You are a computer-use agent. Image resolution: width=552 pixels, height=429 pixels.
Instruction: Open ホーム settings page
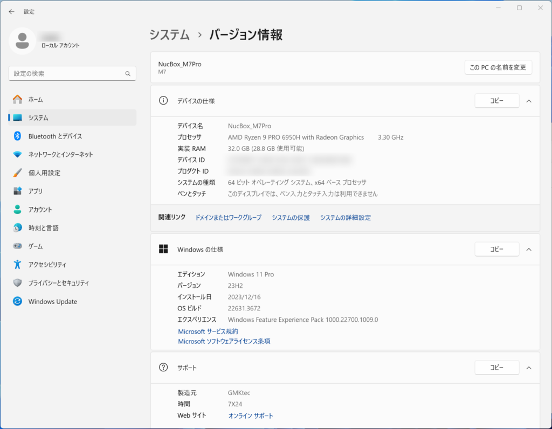pos(72,100)
